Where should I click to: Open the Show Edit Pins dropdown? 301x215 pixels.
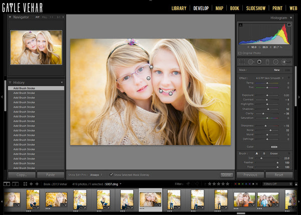pyautogui.click(x=96, y=174)
